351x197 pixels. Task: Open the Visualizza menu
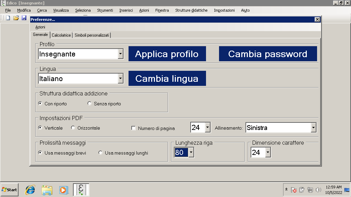point(61,10)
